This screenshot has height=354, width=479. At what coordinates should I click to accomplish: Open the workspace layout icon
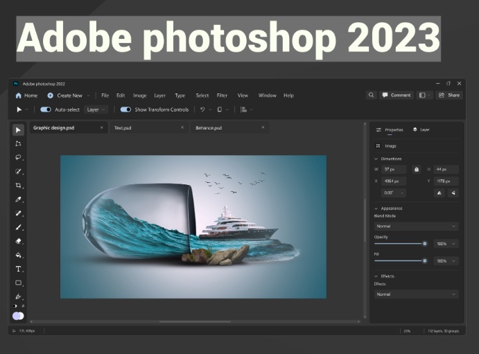tap(422, 95)
